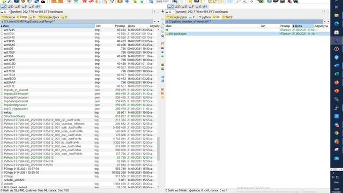
Task: Switch to the *C:Всякое tab in left panel
Action: point(8,17)
